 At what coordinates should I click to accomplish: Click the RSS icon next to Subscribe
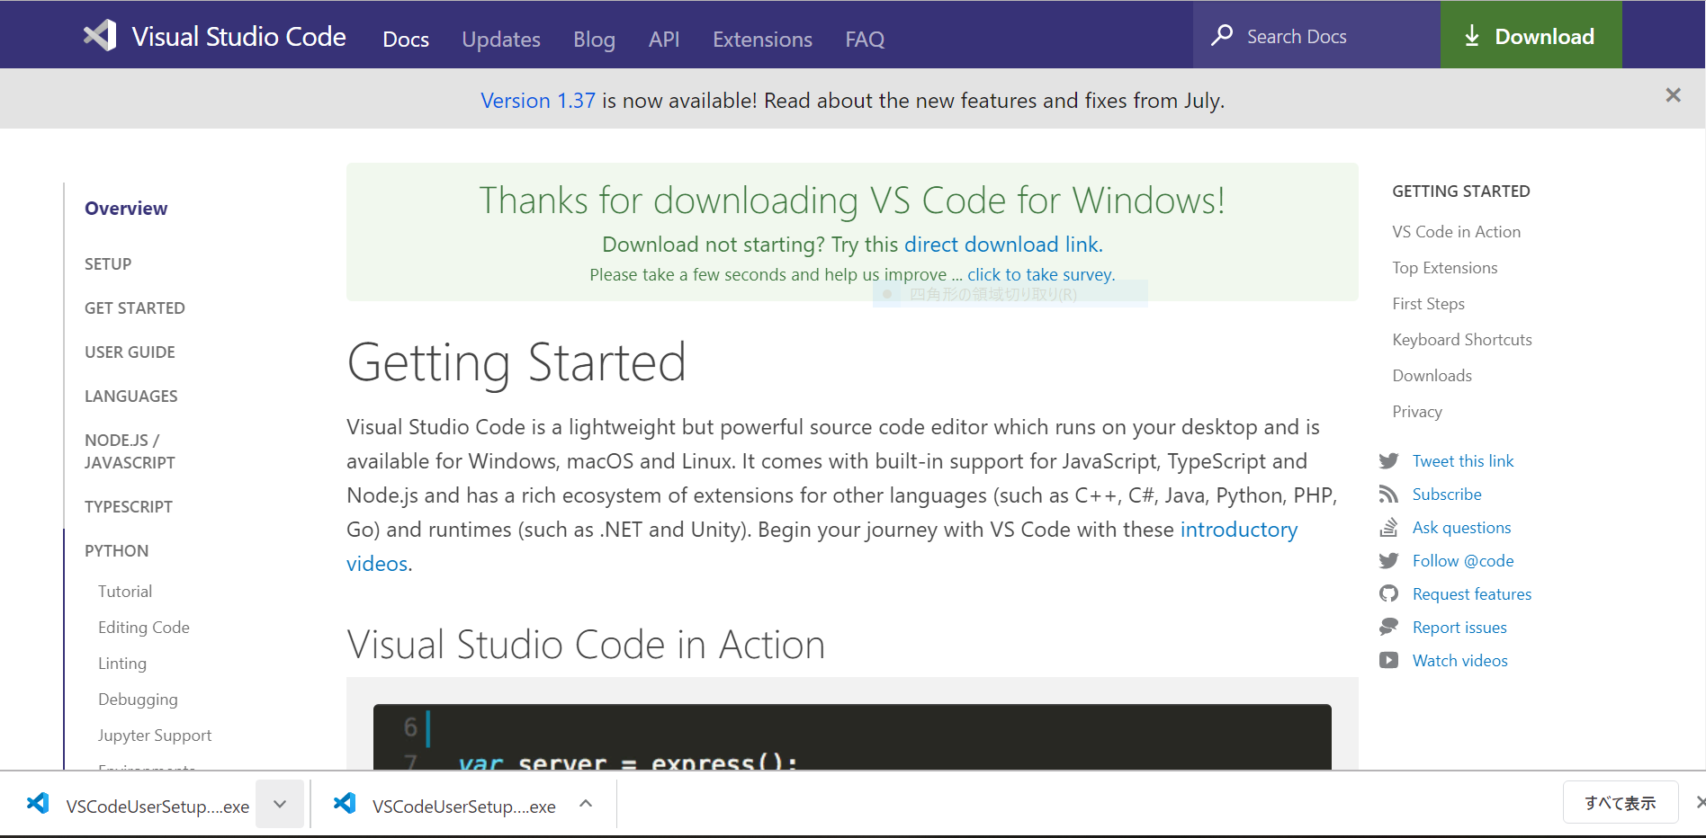pos(1388,495)
